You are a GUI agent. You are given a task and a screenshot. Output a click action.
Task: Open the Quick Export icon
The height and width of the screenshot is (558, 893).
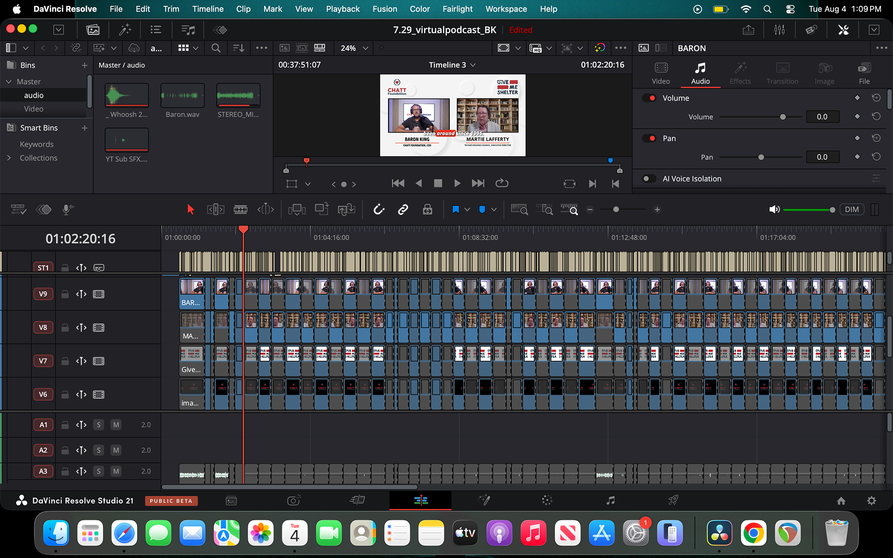point(748,30)
